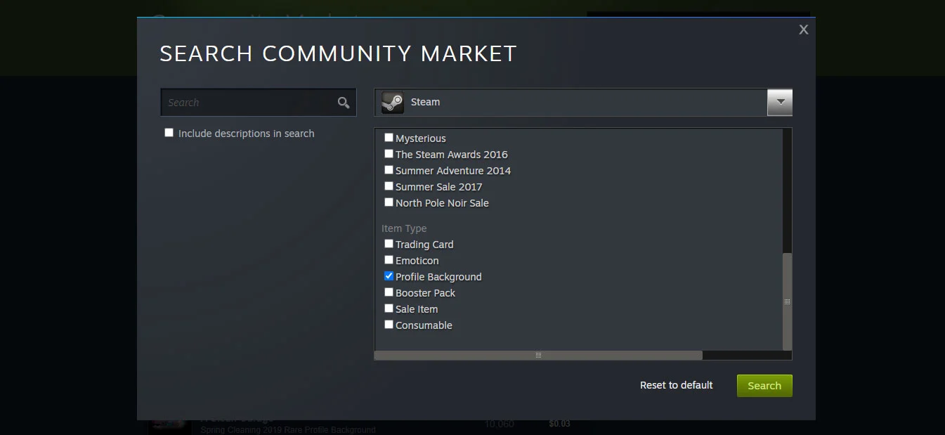
Task: Click the vertical scrollbar thumb of filter list
Action: [787, 301]
